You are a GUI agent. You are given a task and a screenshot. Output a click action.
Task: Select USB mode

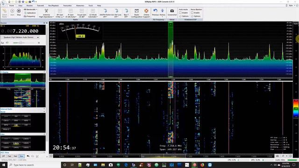coord(26,125)
